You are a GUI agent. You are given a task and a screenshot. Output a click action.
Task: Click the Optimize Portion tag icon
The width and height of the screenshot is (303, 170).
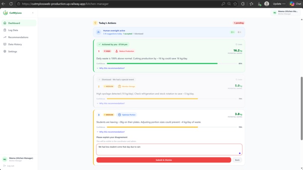coord(120,115)
